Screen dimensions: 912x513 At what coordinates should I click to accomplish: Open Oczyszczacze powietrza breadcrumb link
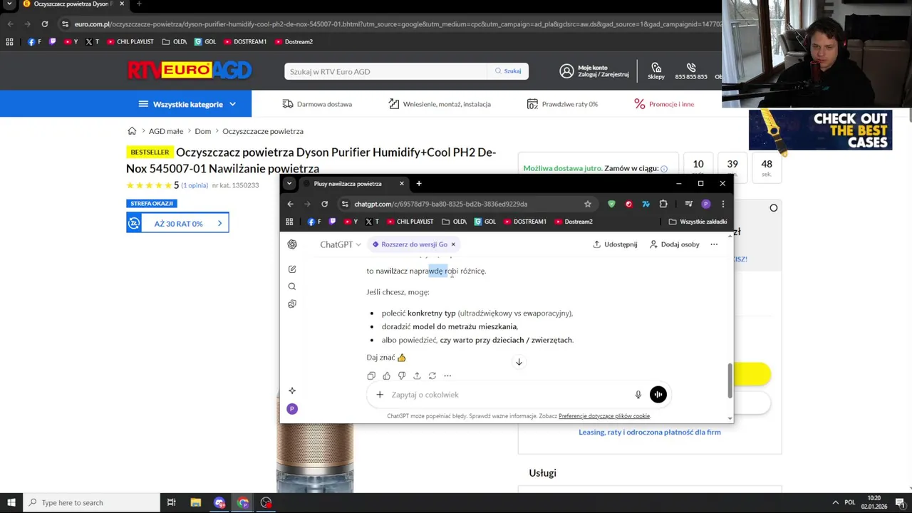[263, 131]
